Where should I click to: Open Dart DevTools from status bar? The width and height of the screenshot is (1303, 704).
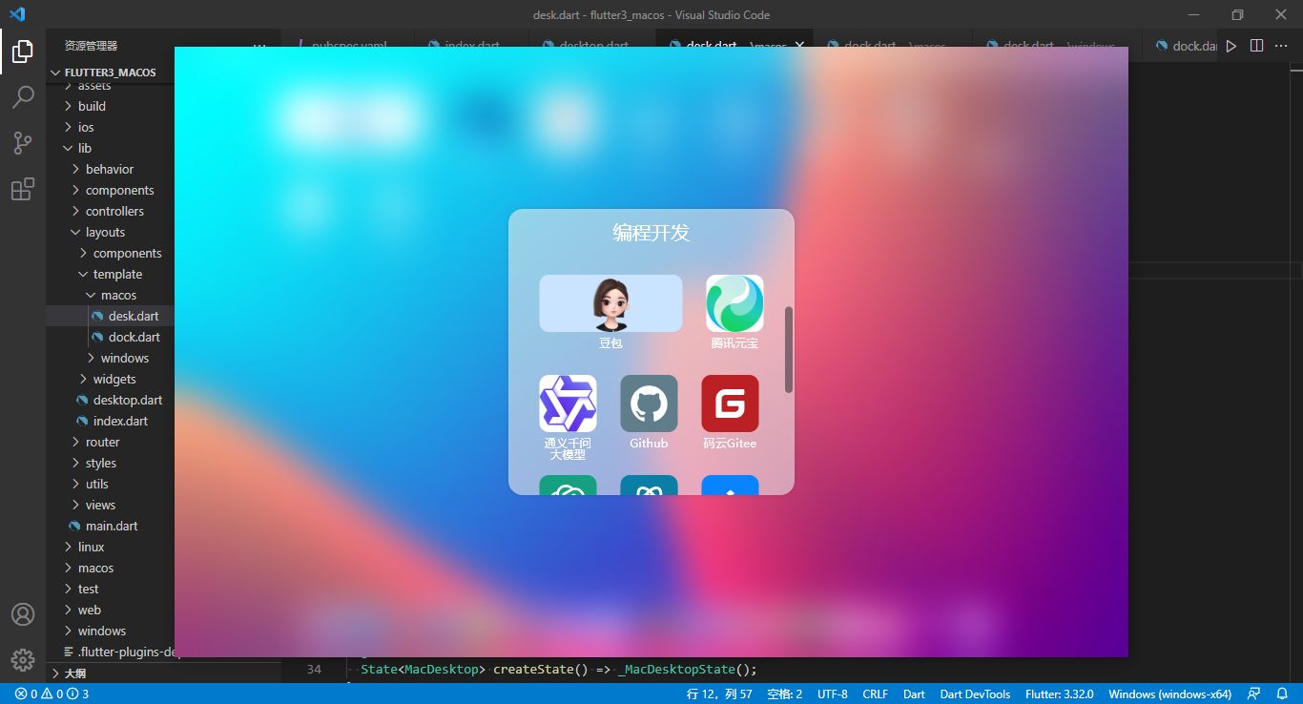click(x=975, y=694)
